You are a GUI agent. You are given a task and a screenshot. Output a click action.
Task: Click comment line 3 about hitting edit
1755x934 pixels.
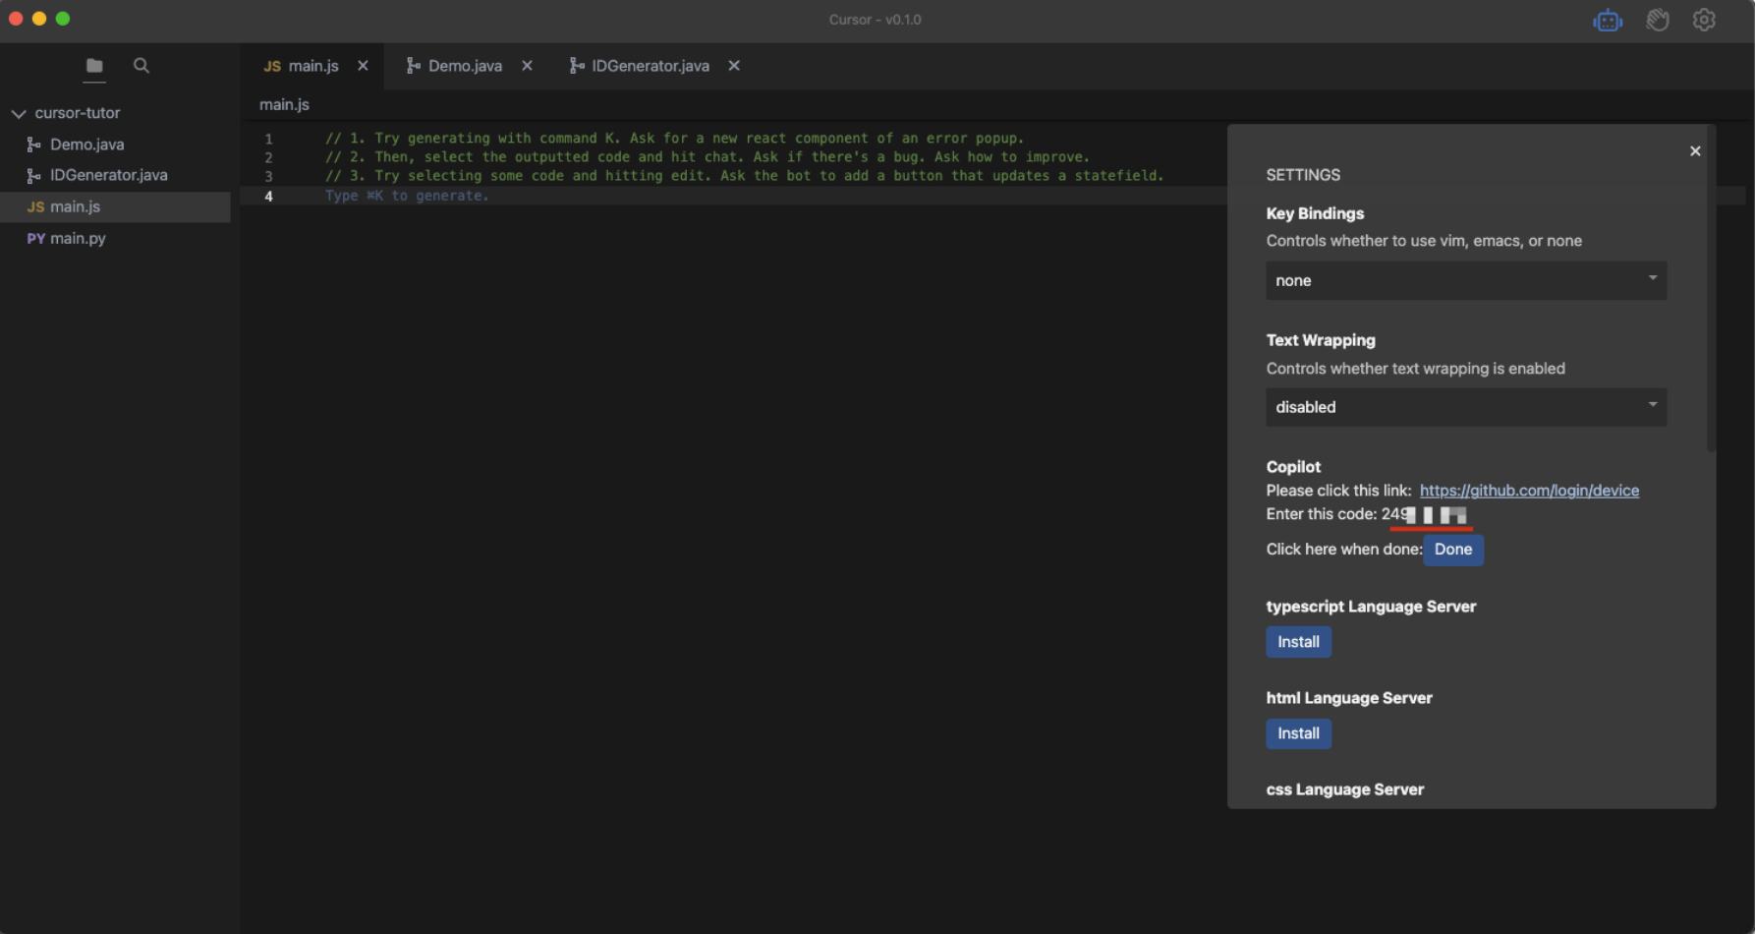(744, 176)
